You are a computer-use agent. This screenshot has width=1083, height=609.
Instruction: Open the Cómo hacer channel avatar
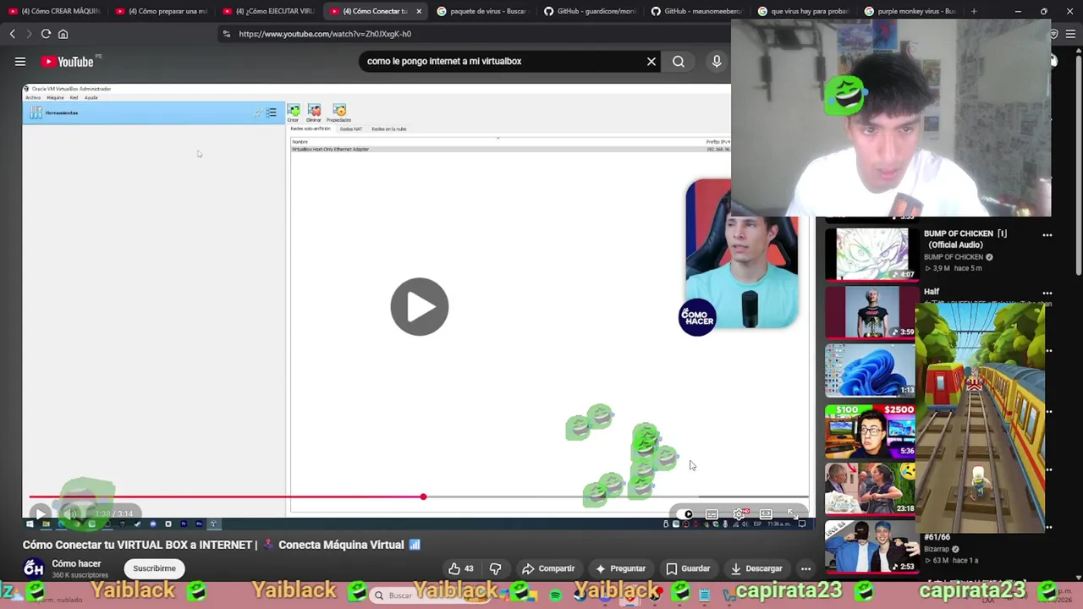(x=33, y=568)
